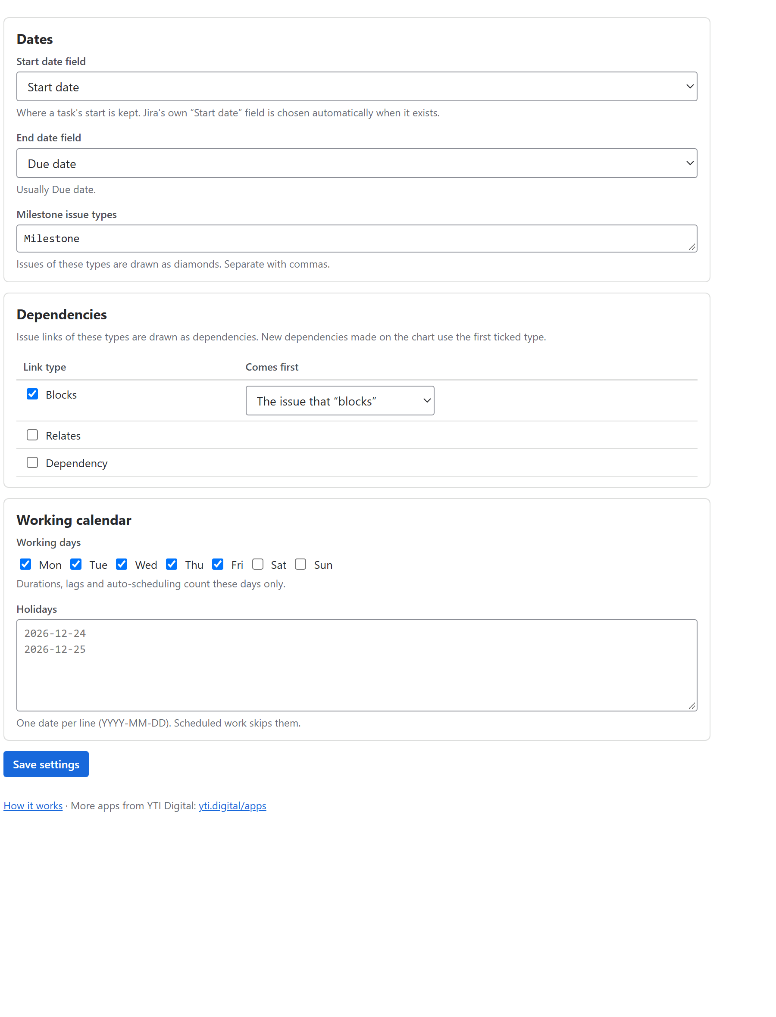This screenshot has height=1017, width=776.
Task: Uncheck Thu working day
Action: click(172, 564)
